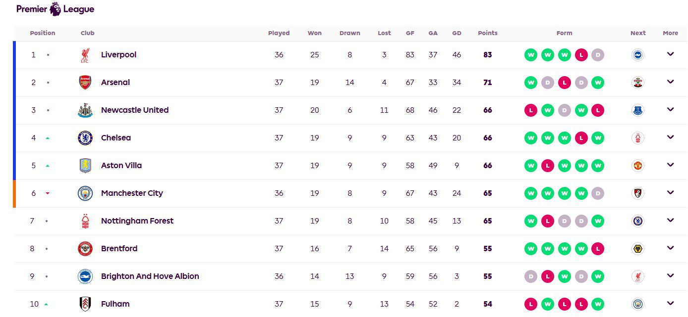Click Liverpool club crest icon
This screenshot has width=688, height=317.
[85, 55]
